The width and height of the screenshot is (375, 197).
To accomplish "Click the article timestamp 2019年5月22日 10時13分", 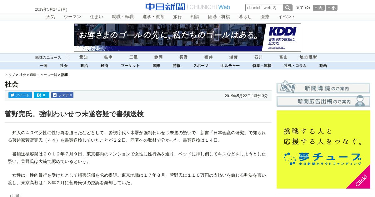I will [246, 96].
